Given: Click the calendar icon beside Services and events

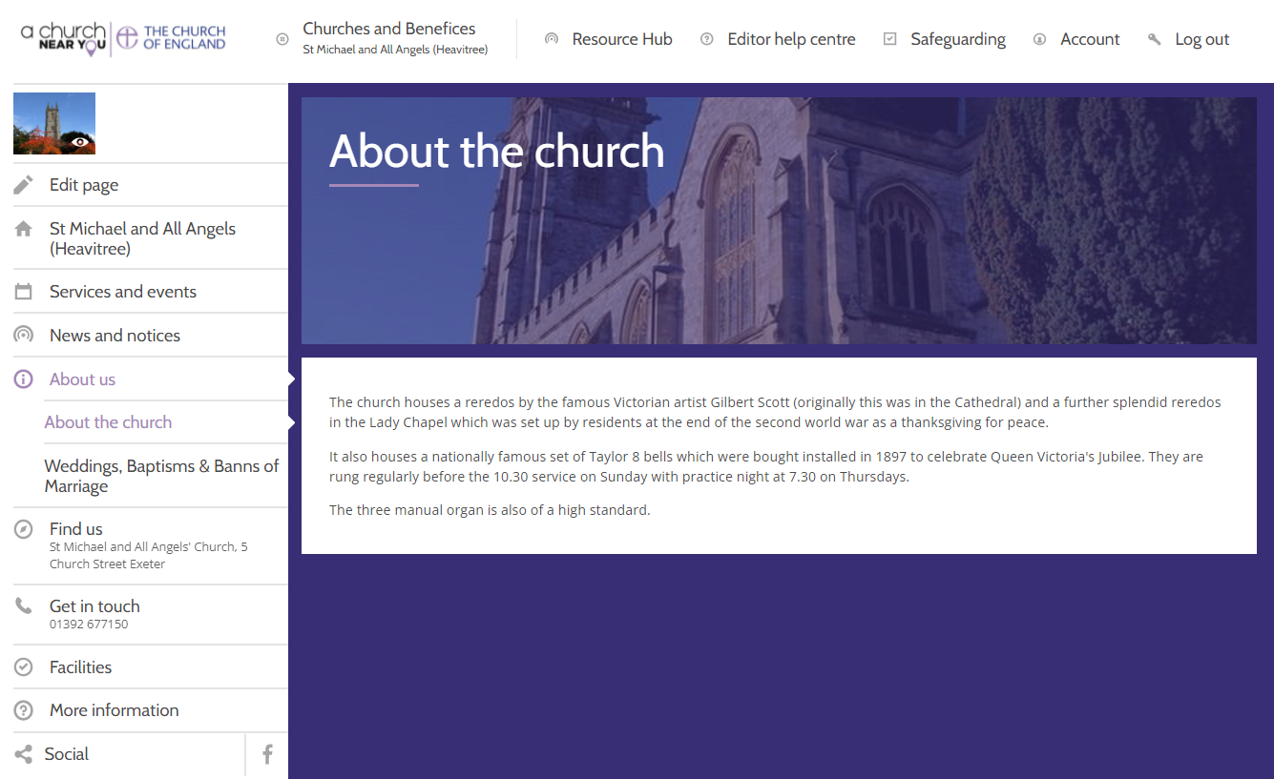Looking at the screenshot, I should (24, 292).
